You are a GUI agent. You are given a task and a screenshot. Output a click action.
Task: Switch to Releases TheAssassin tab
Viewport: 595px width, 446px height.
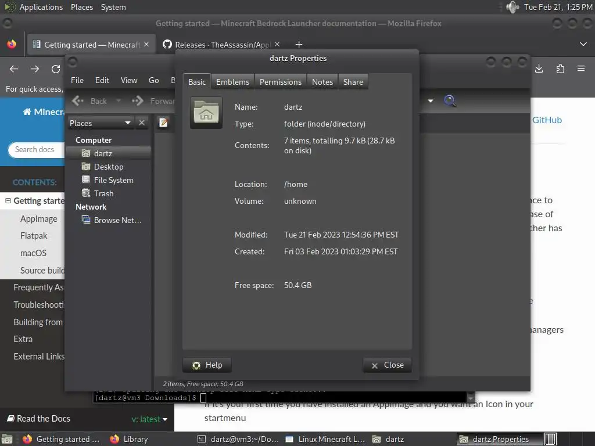(x=221, y=44)
